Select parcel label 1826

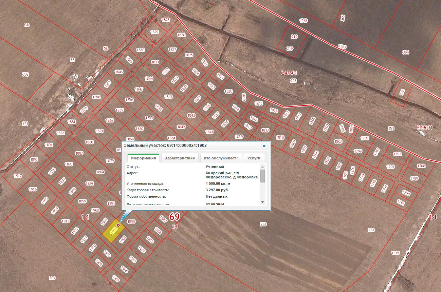181,35
